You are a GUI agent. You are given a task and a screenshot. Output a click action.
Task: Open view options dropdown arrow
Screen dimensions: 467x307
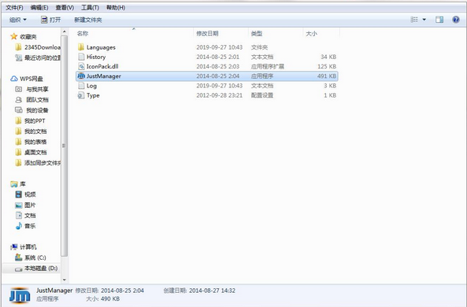(424, 20)
